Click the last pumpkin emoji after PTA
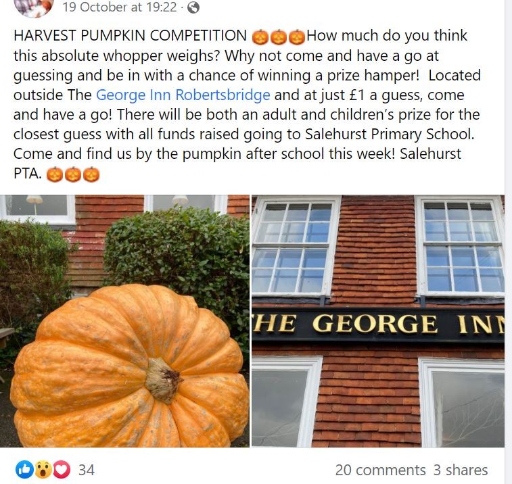The image size is (512, 484). 91,174
